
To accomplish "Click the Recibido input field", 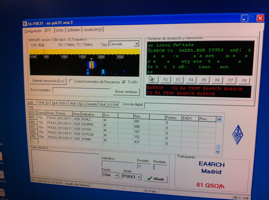I will [160, 167].
